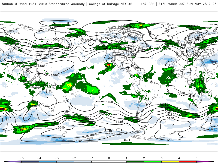Click the colorbar tick label '-3'
Viewport: 218px width, 163px height.
pyautogui.click(x=56, y=158)
